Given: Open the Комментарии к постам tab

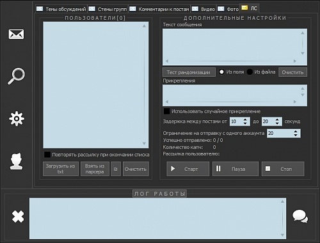Looking at the screenshot, I should (159, 9).
